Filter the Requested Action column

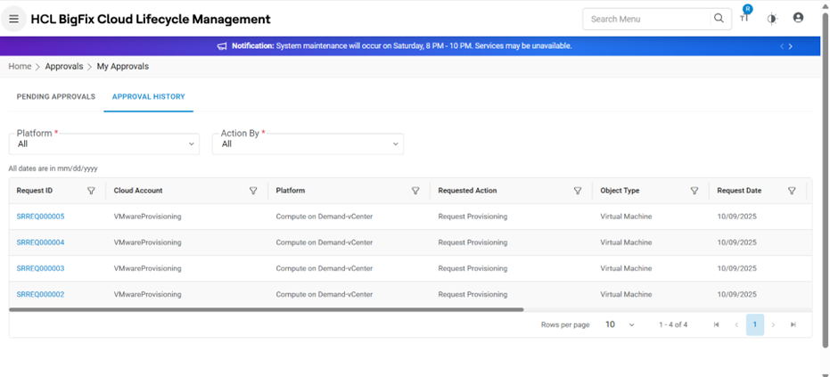click(578, 191)
